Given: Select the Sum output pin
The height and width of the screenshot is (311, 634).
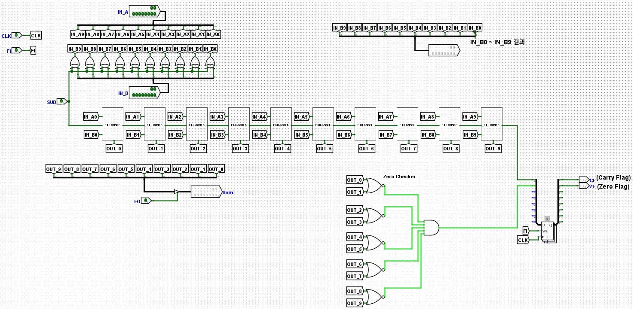Looking at the screenshot, I should tap(206, 192).
